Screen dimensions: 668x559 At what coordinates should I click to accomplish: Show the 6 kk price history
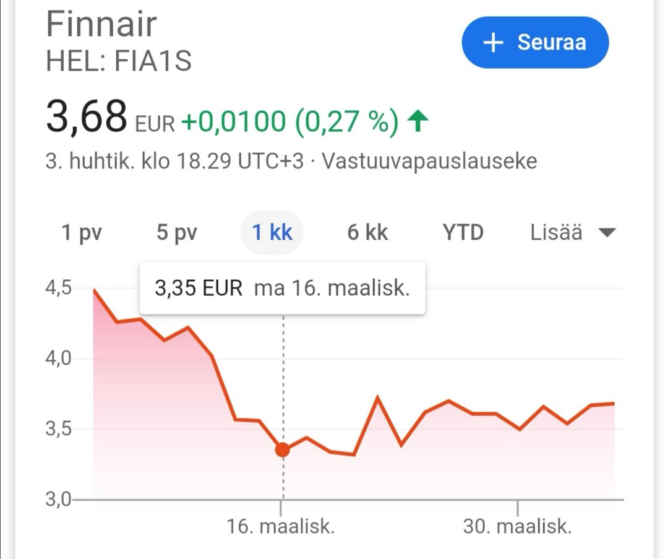tap(367, 233)
